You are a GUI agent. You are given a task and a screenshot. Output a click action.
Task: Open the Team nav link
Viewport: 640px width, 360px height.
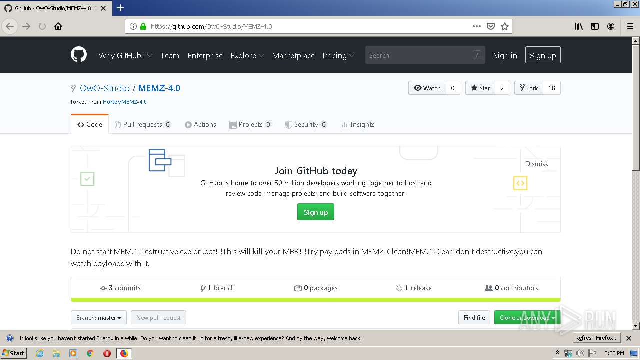point(170,55)
